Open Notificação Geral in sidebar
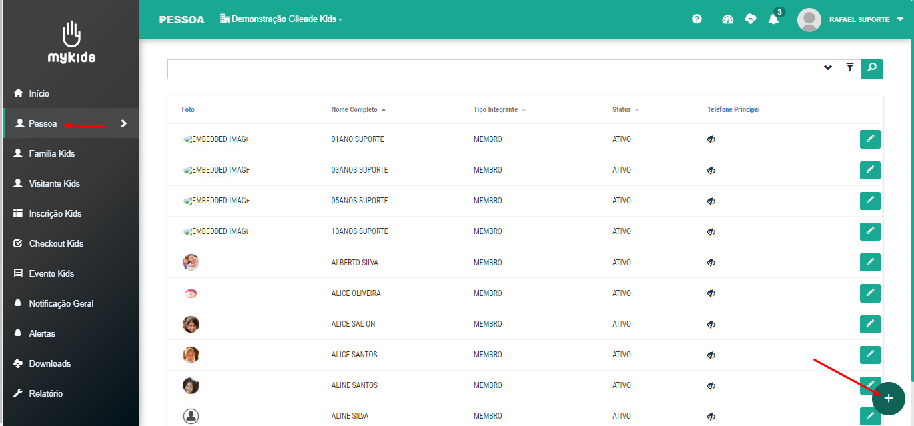 (71, 303)
